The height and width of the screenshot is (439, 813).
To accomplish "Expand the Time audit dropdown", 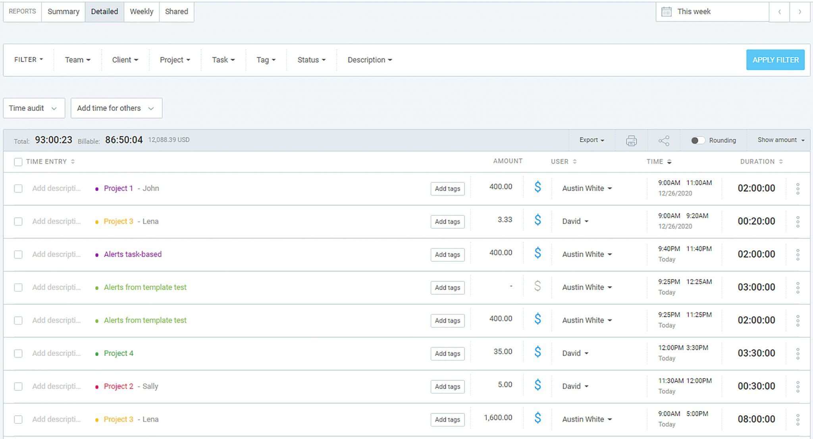I will [34, 108].
